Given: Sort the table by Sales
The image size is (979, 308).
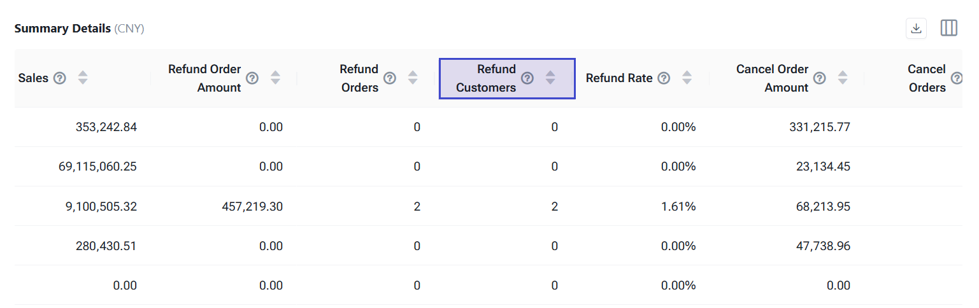Looking at the screenshot, I should tap(83, 78).
